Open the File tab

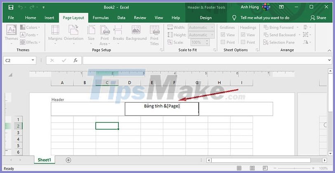(11, 18)
